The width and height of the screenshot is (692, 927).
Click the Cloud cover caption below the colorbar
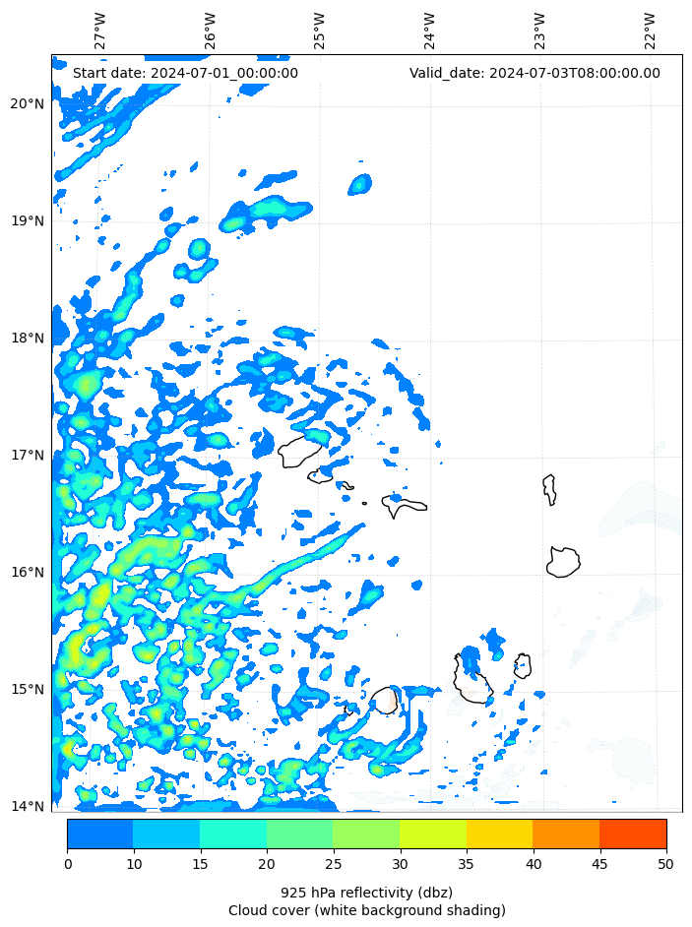(366, 910)
